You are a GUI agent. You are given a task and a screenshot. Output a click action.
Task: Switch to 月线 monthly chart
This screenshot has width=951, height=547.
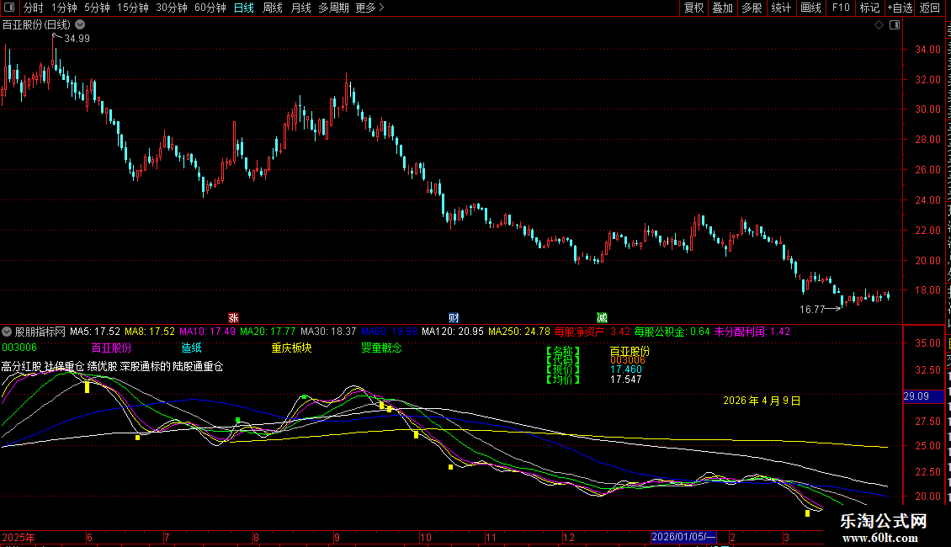tap(300, 8)
